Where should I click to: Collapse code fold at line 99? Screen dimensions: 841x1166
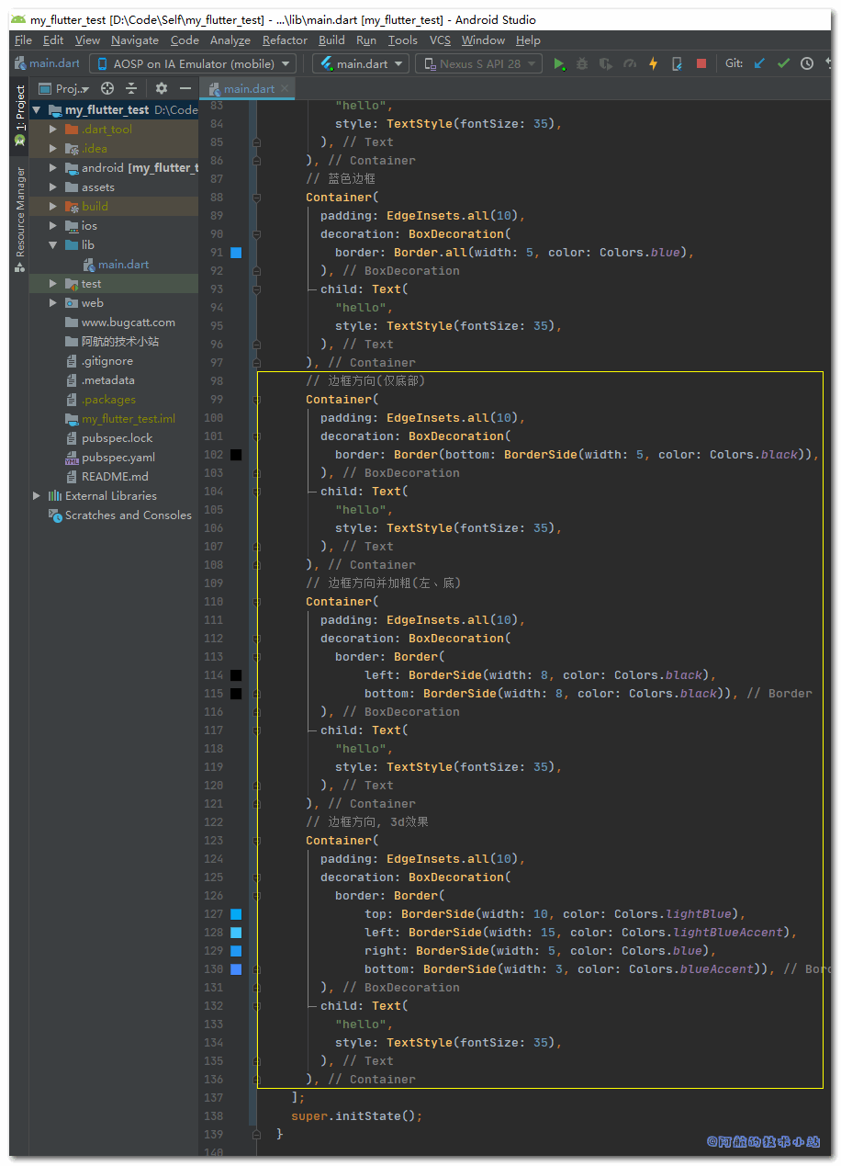pos(257,400)
